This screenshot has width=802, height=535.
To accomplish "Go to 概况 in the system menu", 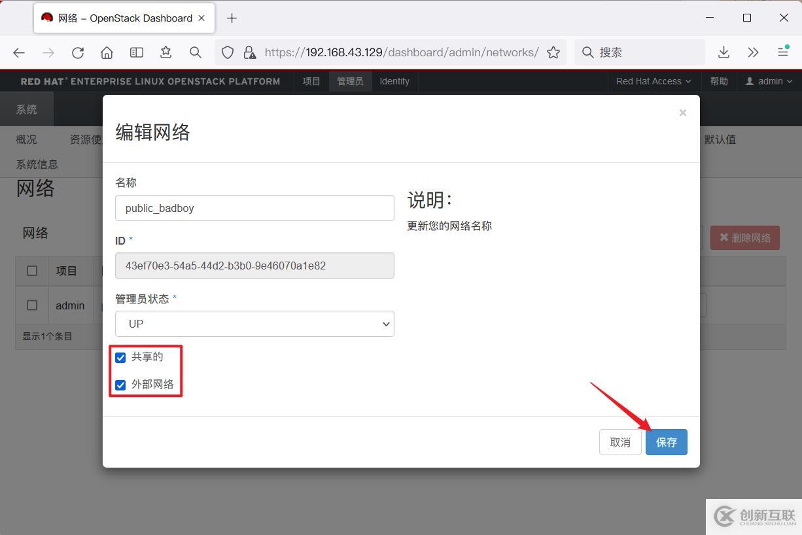I will click(27, 139).
